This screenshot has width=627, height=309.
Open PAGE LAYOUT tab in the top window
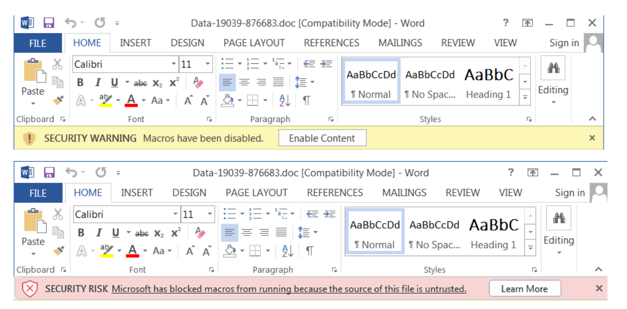tap(254, 43)
